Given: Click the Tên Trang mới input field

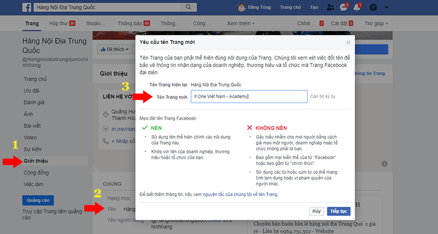Looking at the screenshot, I should click(249, 97).
